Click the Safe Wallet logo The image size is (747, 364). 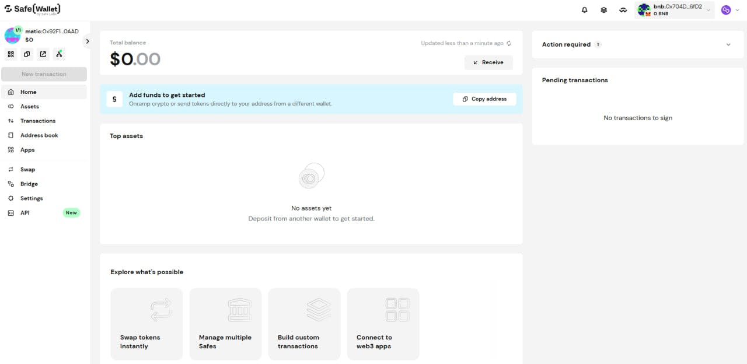32,9
